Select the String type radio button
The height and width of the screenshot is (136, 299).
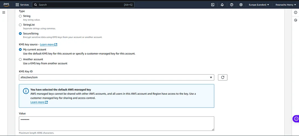20,16
